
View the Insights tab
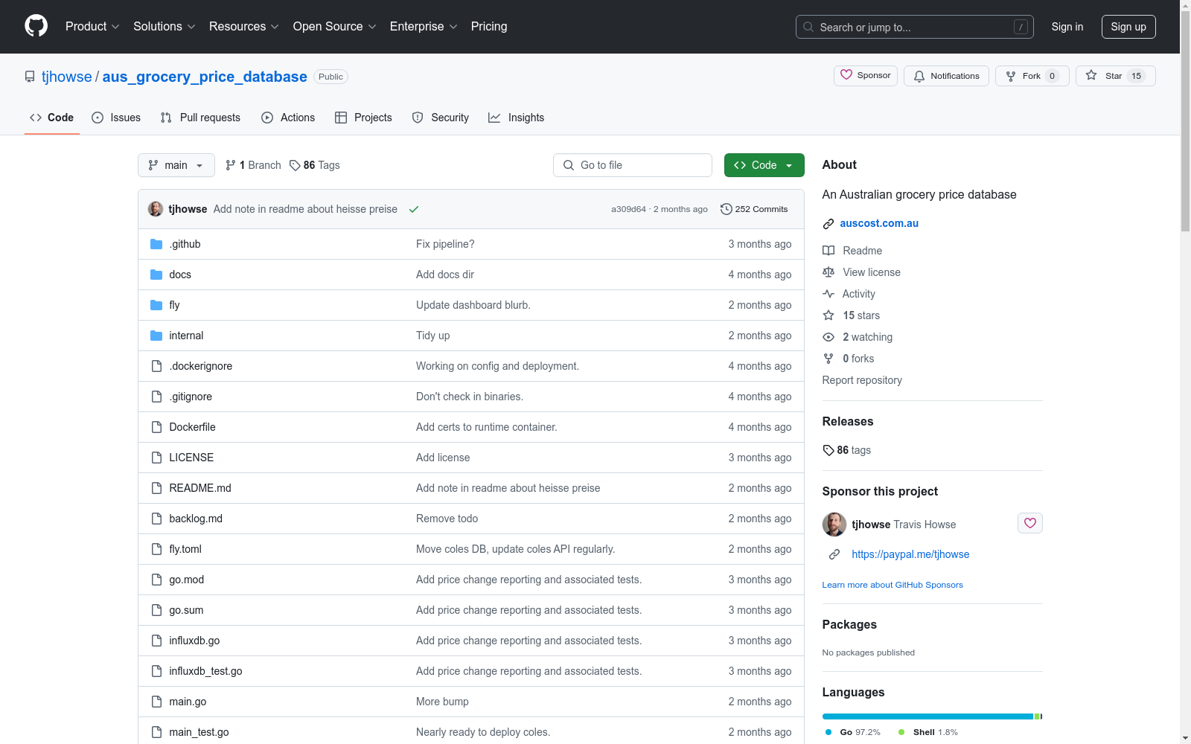pyautogui.click(x=517, y=118)
